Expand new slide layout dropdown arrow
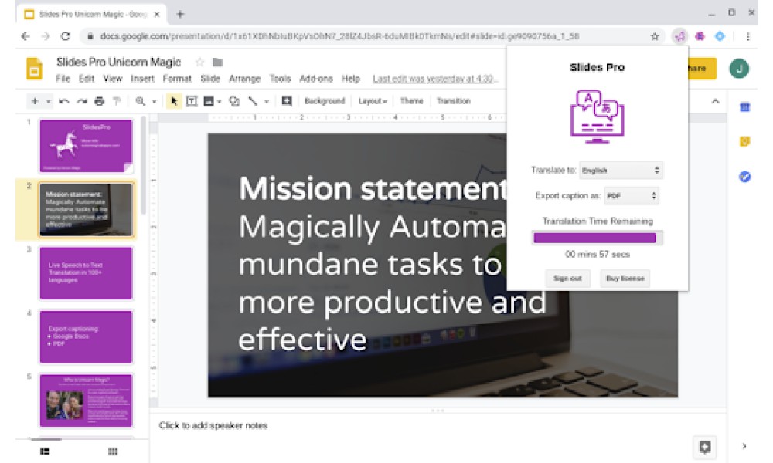The image size is (773, 463). 48,101
